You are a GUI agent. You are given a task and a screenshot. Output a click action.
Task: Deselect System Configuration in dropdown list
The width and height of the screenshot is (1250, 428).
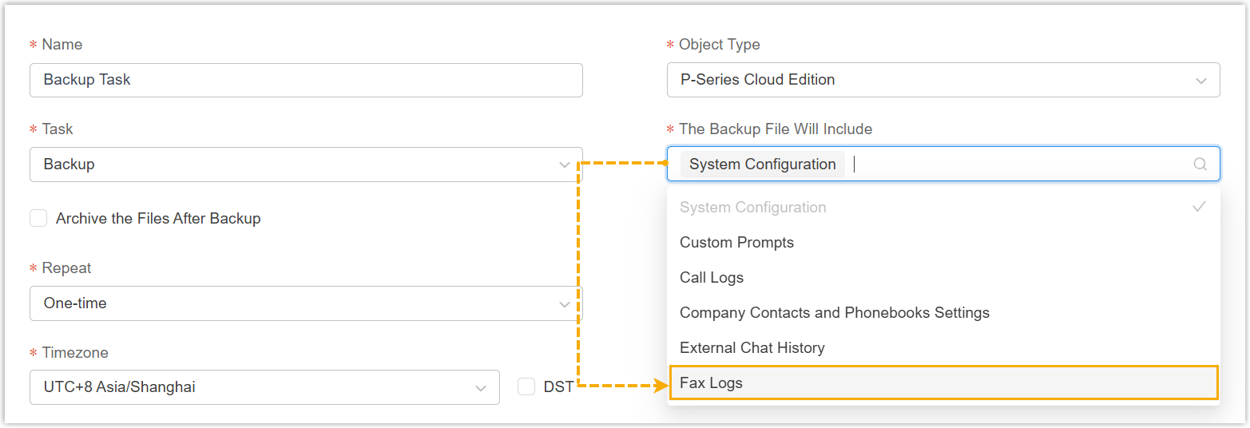pyautogui.click(x=752, y=208)
